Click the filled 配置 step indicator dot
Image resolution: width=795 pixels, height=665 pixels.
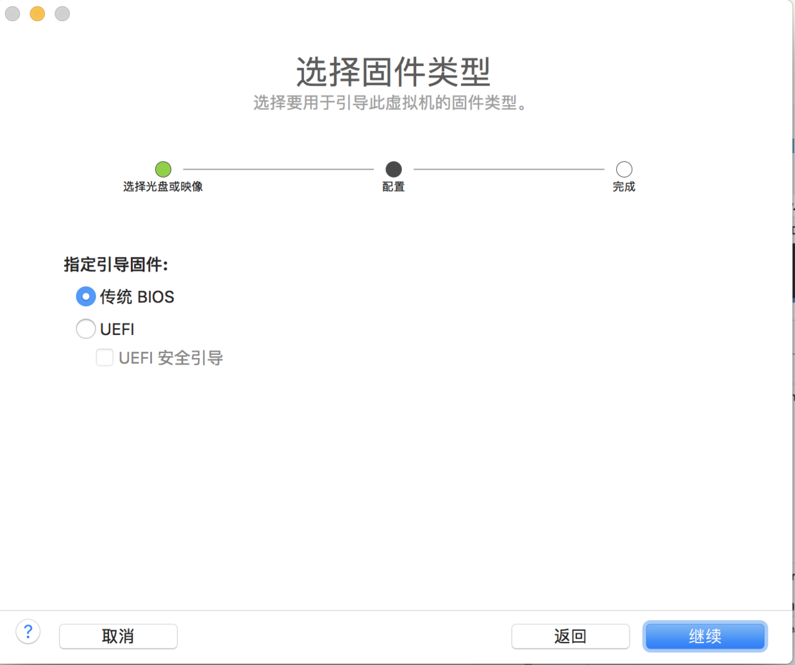393,169
